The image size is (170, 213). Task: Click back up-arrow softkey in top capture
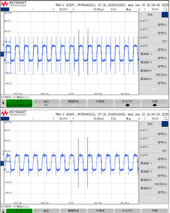tap(3, 103)
